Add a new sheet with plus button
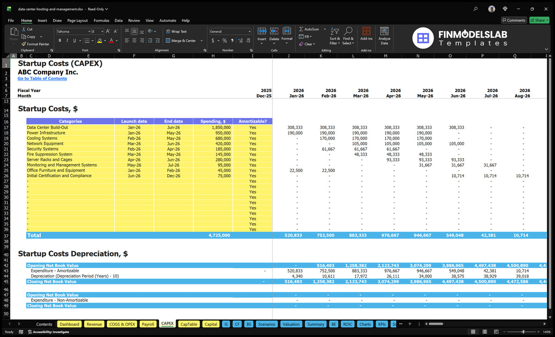The height and width of the screenshot is (337, 555). (409, 324)
